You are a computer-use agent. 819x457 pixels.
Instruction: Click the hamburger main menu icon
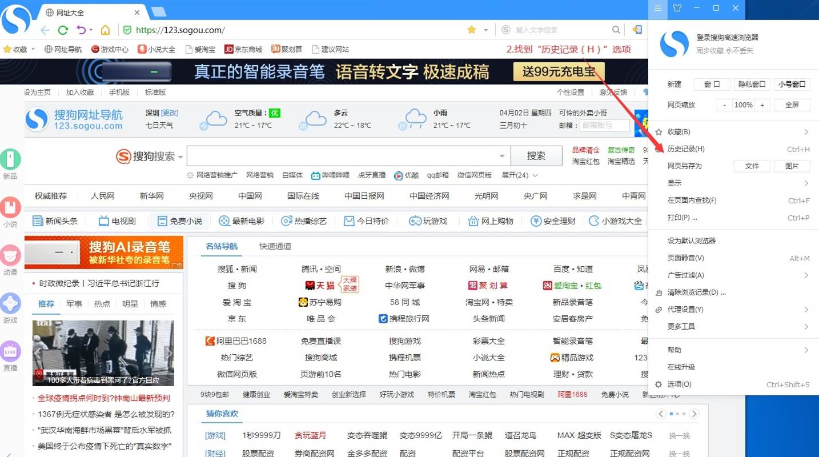[x=658, y=8]
